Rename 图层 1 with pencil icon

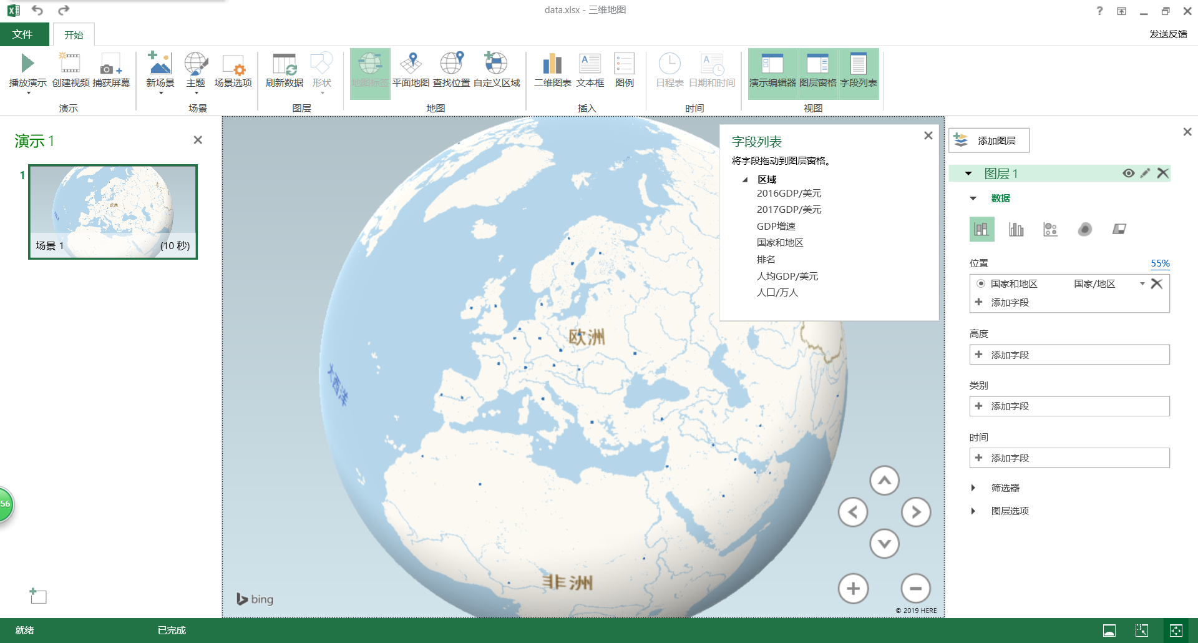(1145, 174)
